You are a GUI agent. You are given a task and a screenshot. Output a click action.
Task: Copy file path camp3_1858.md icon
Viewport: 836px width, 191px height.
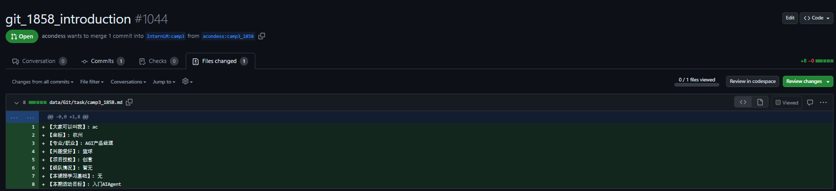coord(129,102)
